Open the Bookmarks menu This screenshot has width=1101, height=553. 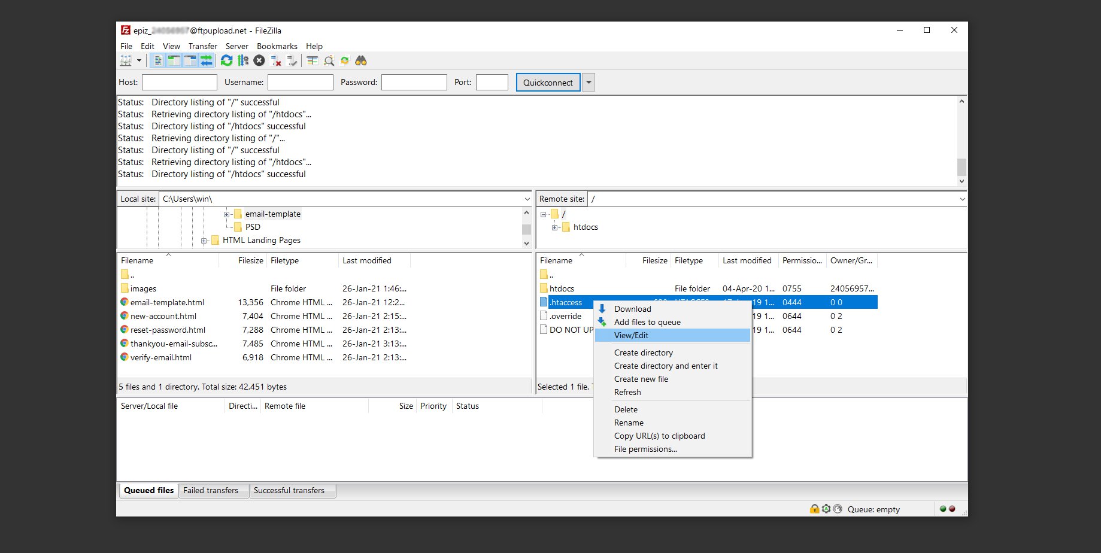pyautogui.click(x=277, y=46)
